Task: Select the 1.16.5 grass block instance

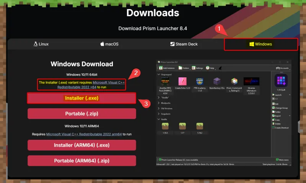Action: [x=165, y=128]
